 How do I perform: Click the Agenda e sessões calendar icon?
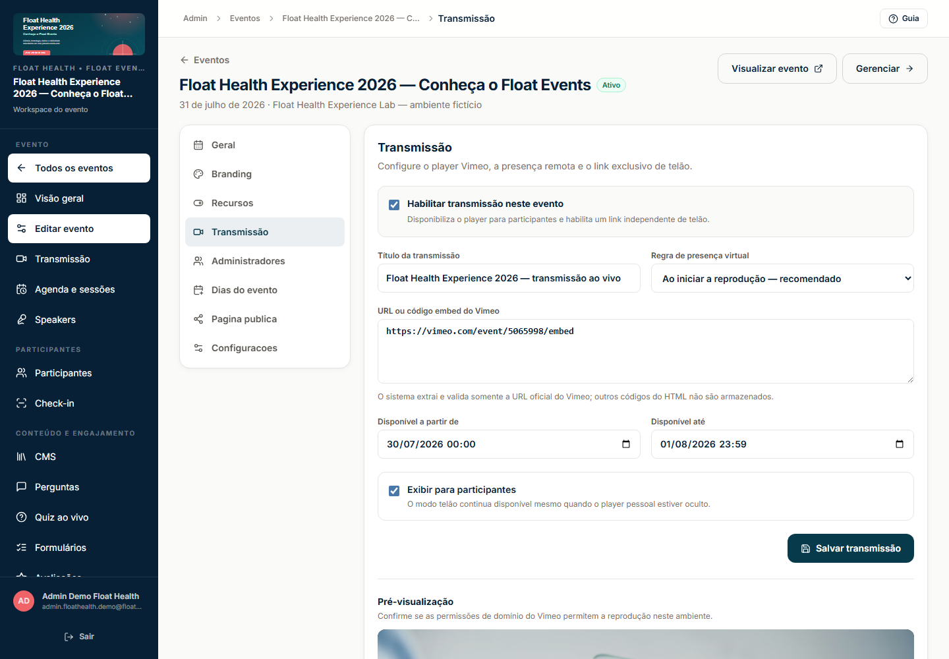coord(21,289)
